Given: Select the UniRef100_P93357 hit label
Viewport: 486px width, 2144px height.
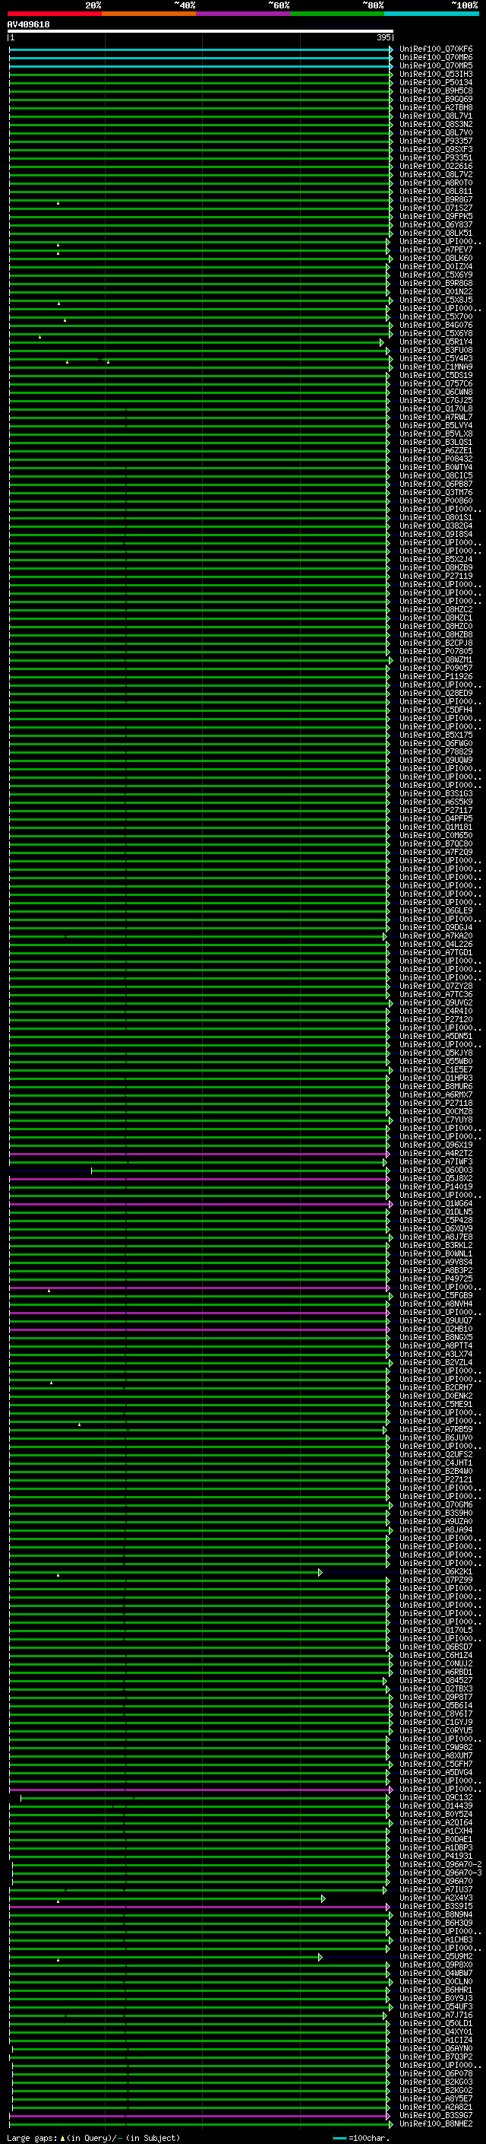Looking at the screenshot, I should [436, 141].
